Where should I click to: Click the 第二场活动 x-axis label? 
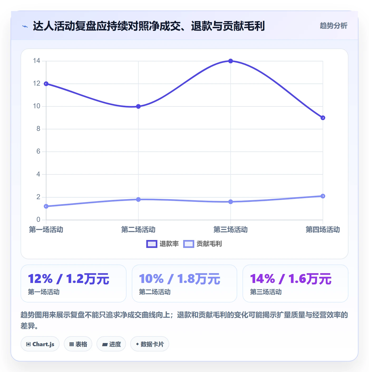tap(138, 230)
